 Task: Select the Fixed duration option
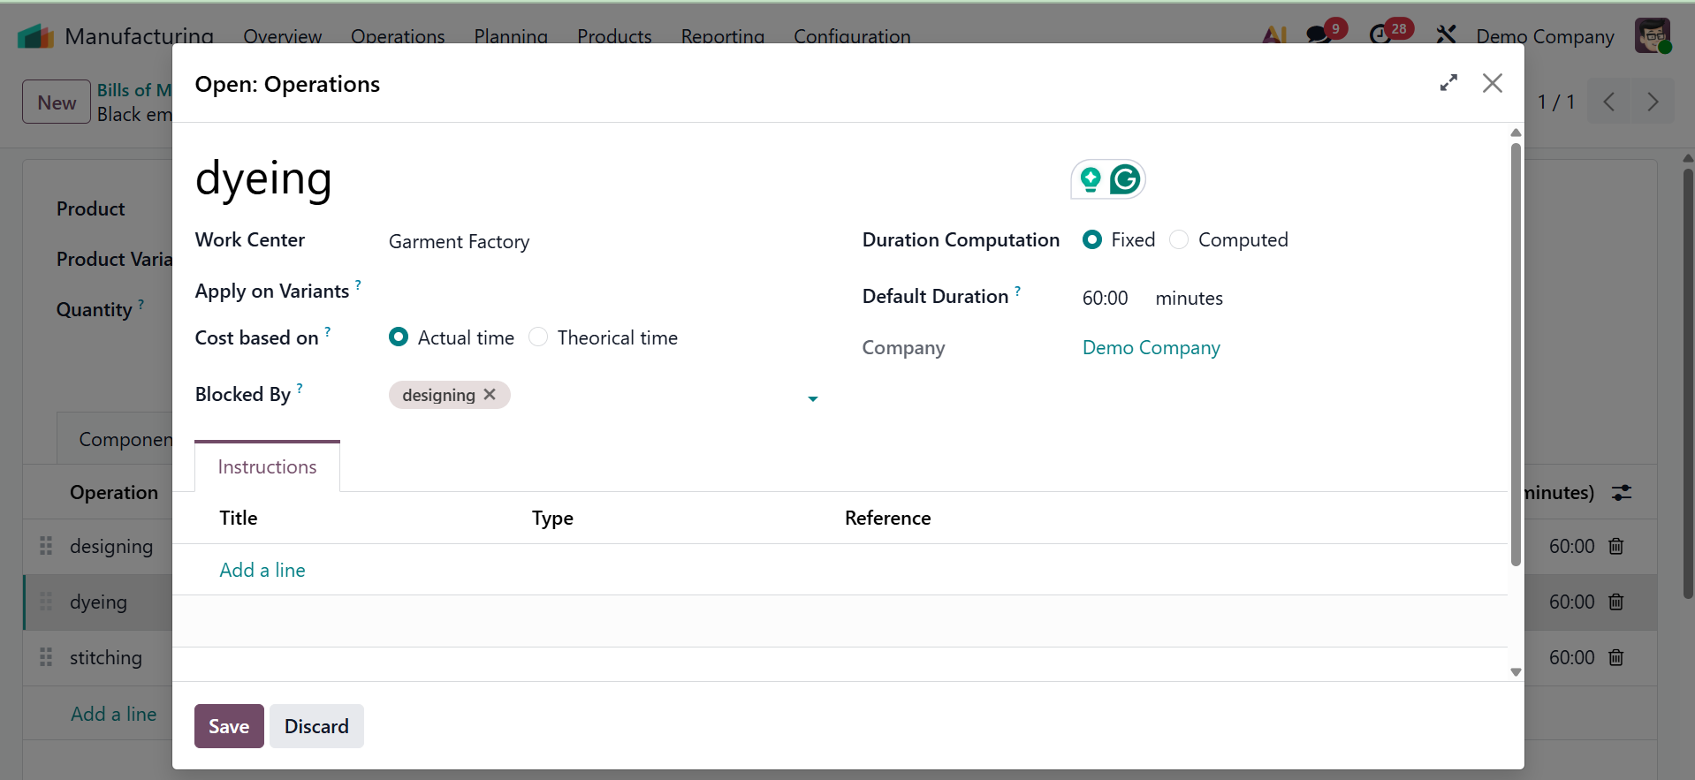(1093, 240)
